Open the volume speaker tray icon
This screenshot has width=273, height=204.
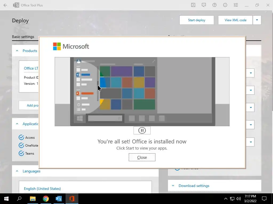coord(239,199)
